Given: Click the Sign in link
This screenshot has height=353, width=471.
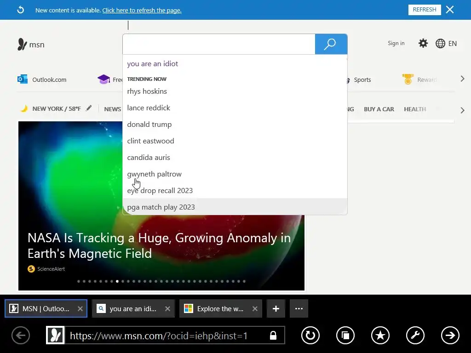Looking at the screenshot, I should pos(396,43).
